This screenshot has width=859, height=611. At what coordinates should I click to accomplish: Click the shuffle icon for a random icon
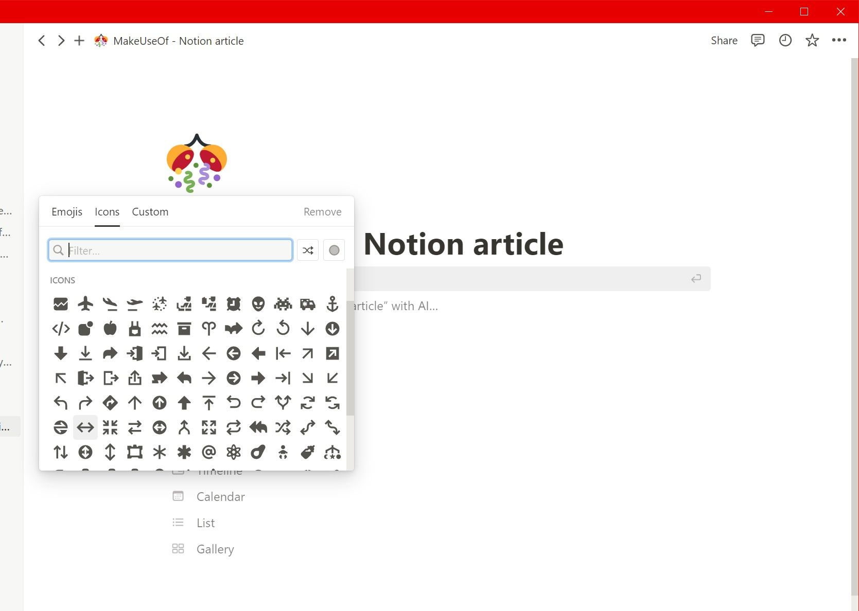coord(307,250)
